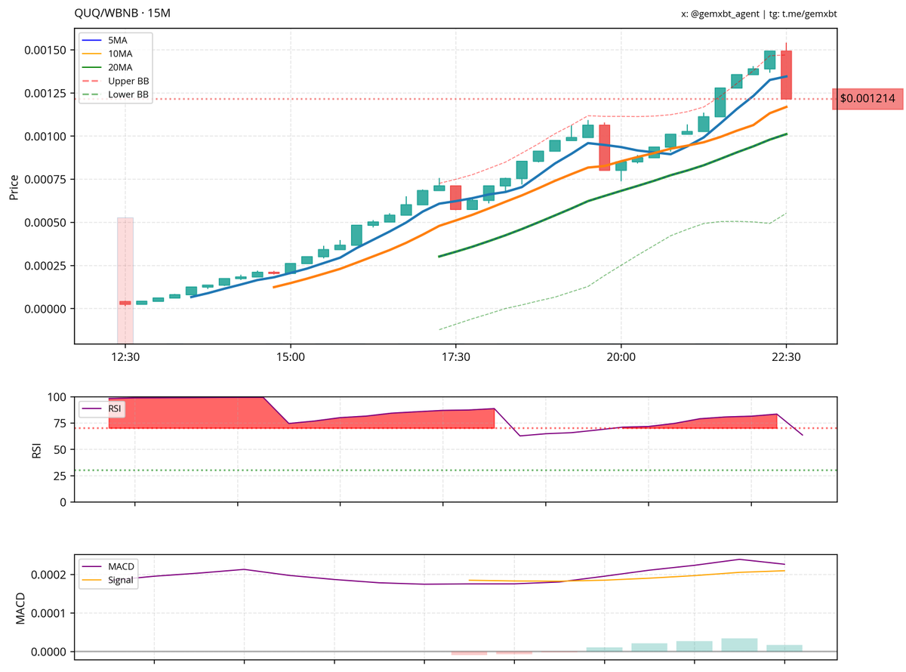Click the 0.00150 price axis tick
This screenshot has height=672, width=906.
click(x=47, y=50)
